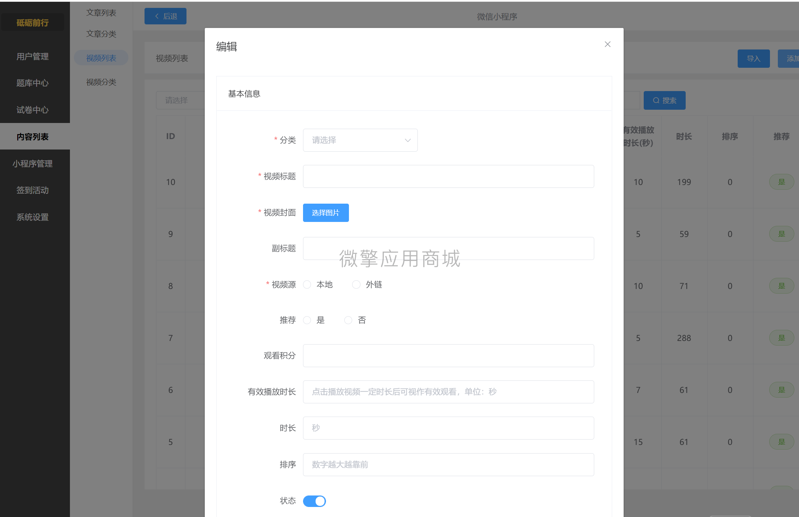Click the 添加 button at top right
The height and width of the screenshot is (517, 799).
point(789,58)
